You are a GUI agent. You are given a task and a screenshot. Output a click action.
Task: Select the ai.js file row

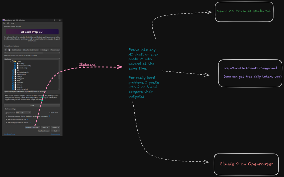[18, 70]
